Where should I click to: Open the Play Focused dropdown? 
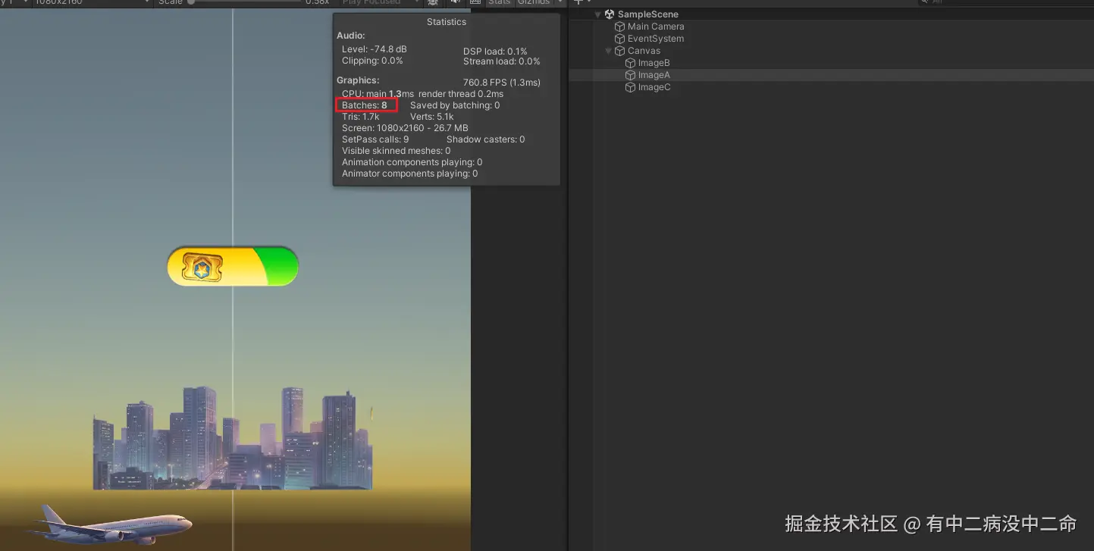point(379,2)
